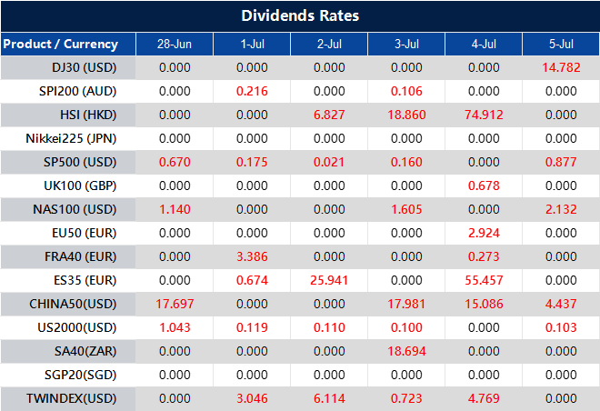Select the 25.941 value in ES35 row
Image resolution: width=600 pixels, height=411 pixels.
click(x=329, y=280)
